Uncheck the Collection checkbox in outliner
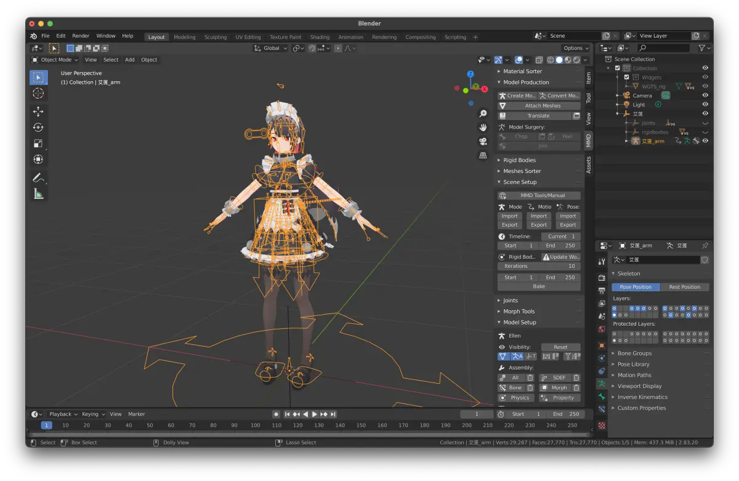The width and height of the screenshot is (739, 481). coord(618,68)
